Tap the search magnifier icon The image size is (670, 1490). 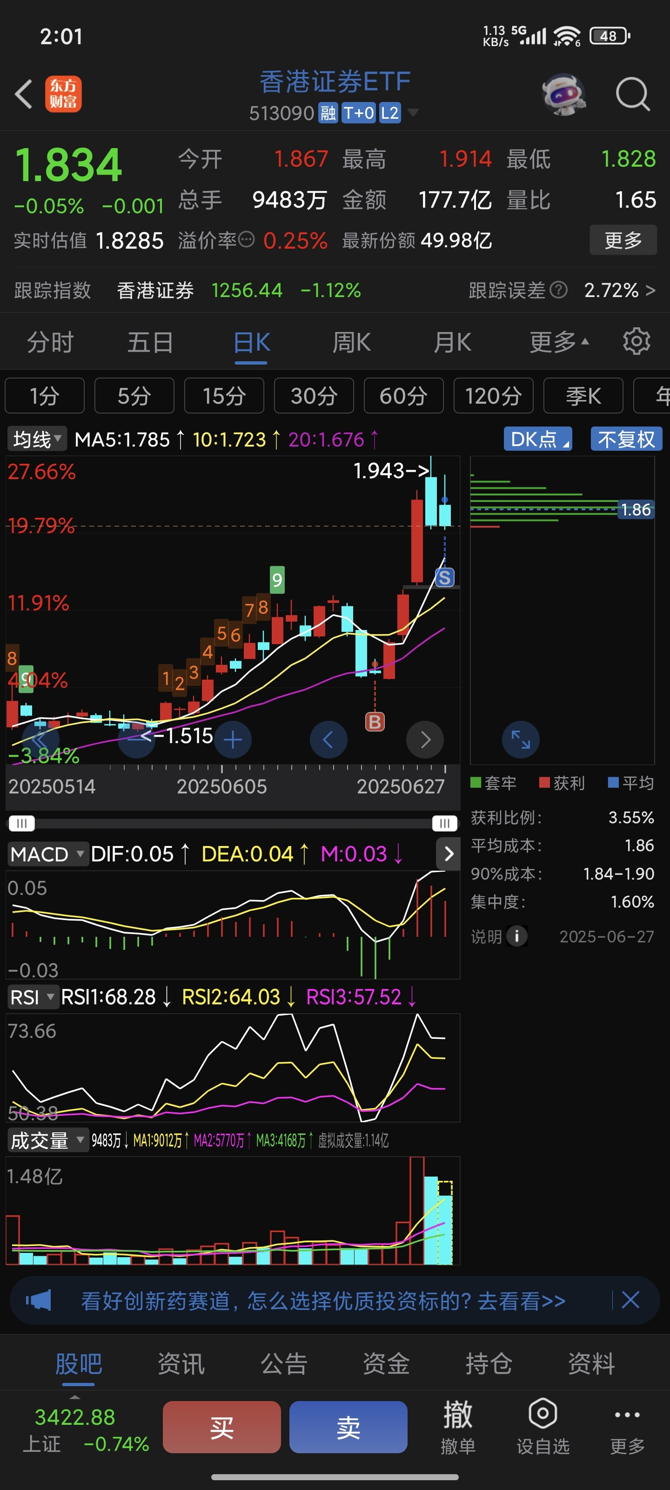click(x=632, y=94)
